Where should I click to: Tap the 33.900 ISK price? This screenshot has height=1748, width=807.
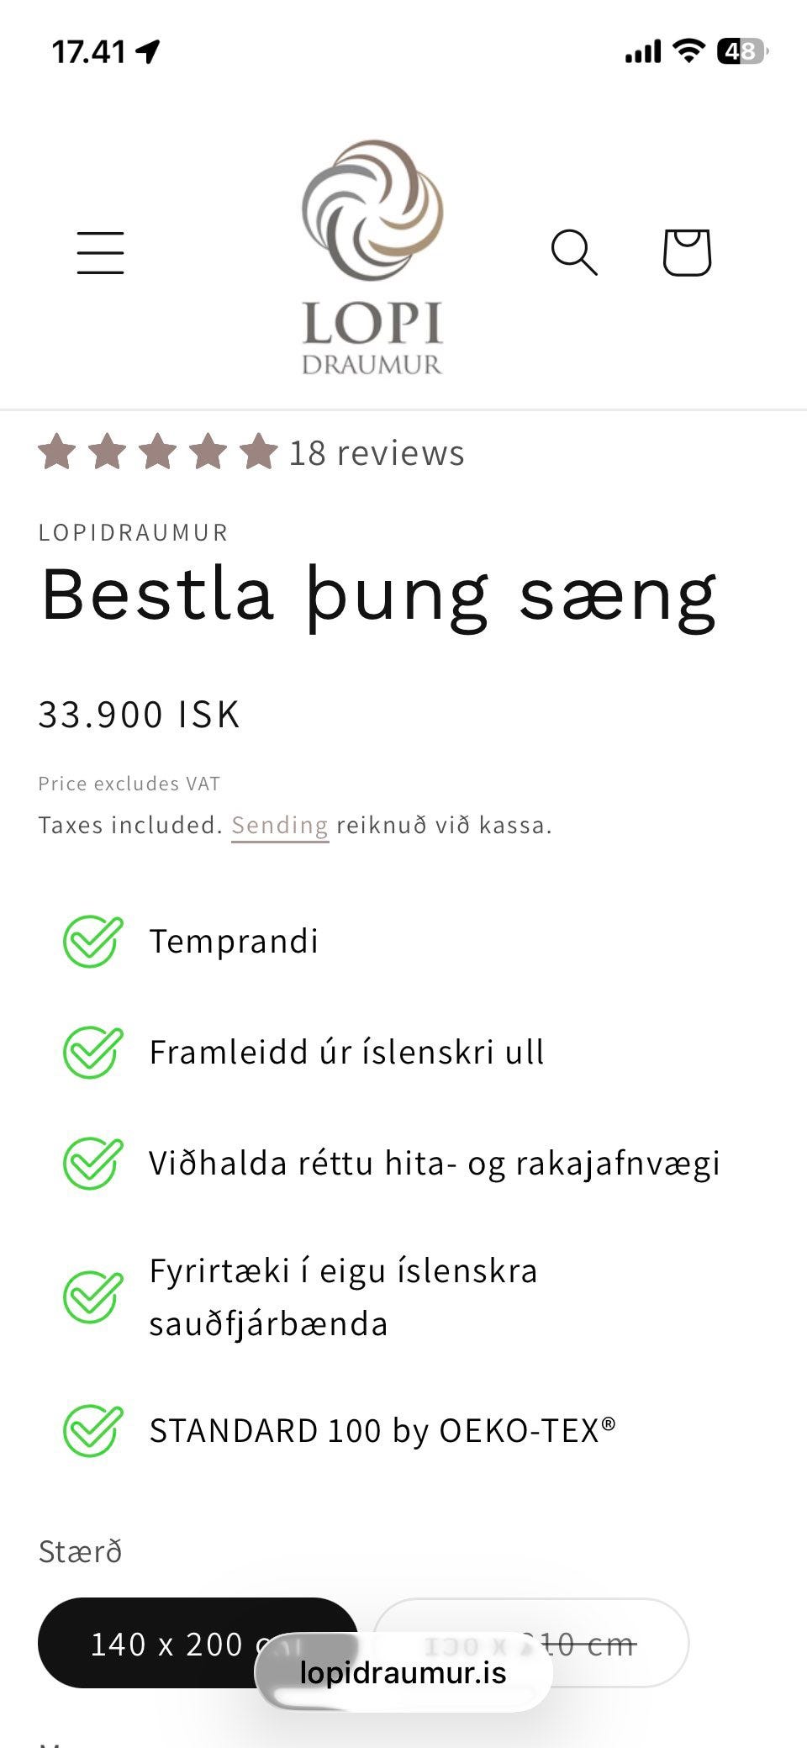point(140,715)
